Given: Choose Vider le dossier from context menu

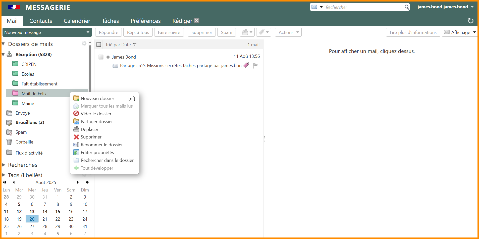Looking at the screenshot, I should coord(96,114).
